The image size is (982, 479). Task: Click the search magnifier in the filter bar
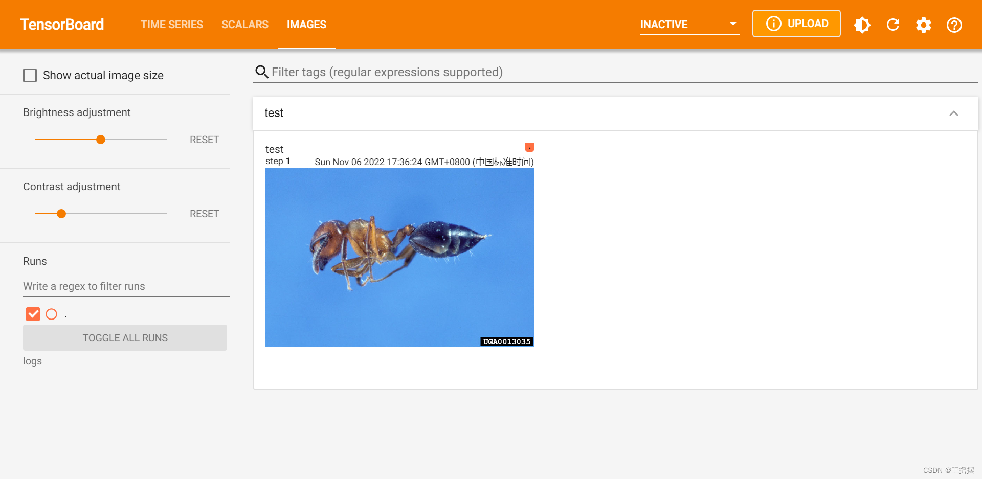click(262, 72)
